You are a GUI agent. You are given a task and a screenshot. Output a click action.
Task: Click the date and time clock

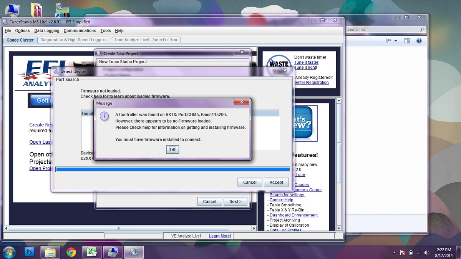444,252
